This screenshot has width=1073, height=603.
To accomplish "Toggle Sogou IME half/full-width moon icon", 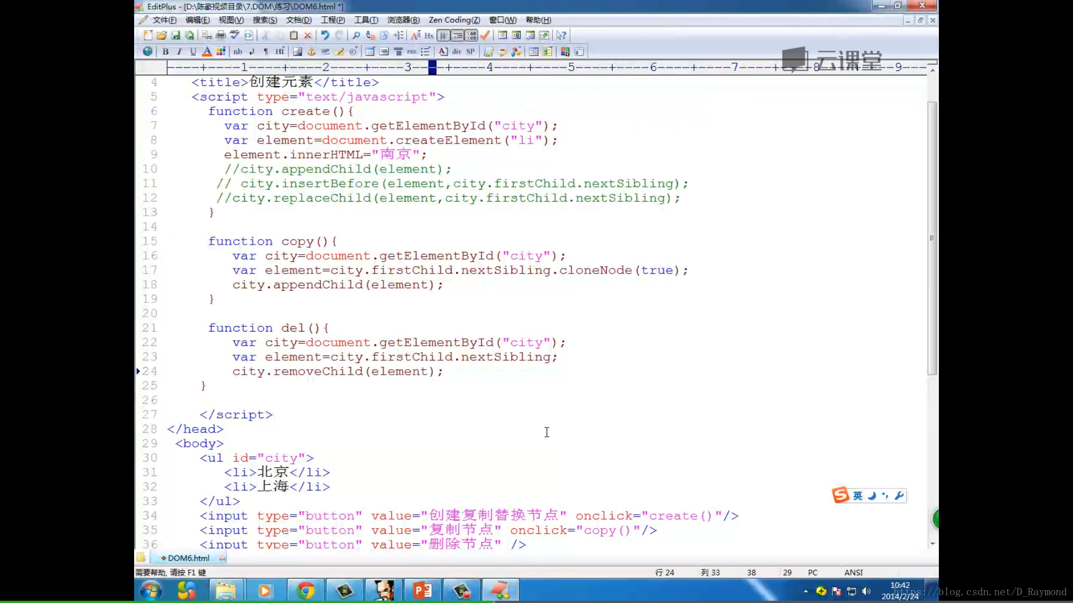I will click(x=871, y=496).
